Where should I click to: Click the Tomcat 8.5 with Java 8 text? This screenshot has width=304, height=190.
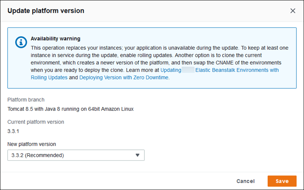pos(70,109)
